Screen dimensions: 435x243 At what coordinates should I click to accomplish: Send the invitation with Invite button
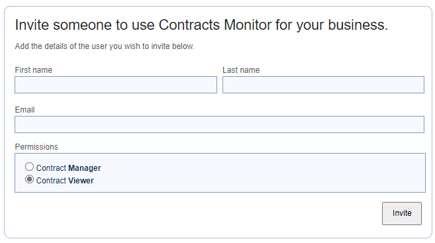(402, 213)
